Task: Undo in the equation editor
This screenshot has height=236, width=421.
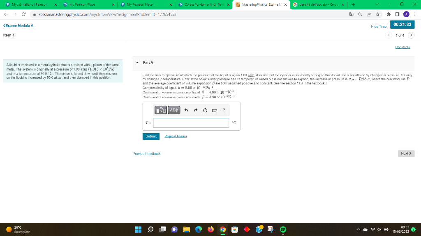Action: point(185,110)
